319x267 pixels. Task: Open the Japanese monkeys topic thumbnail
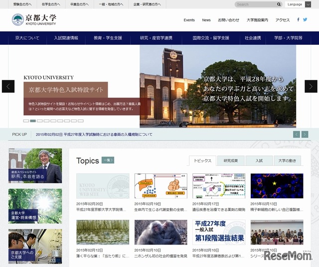pos(160,232)
